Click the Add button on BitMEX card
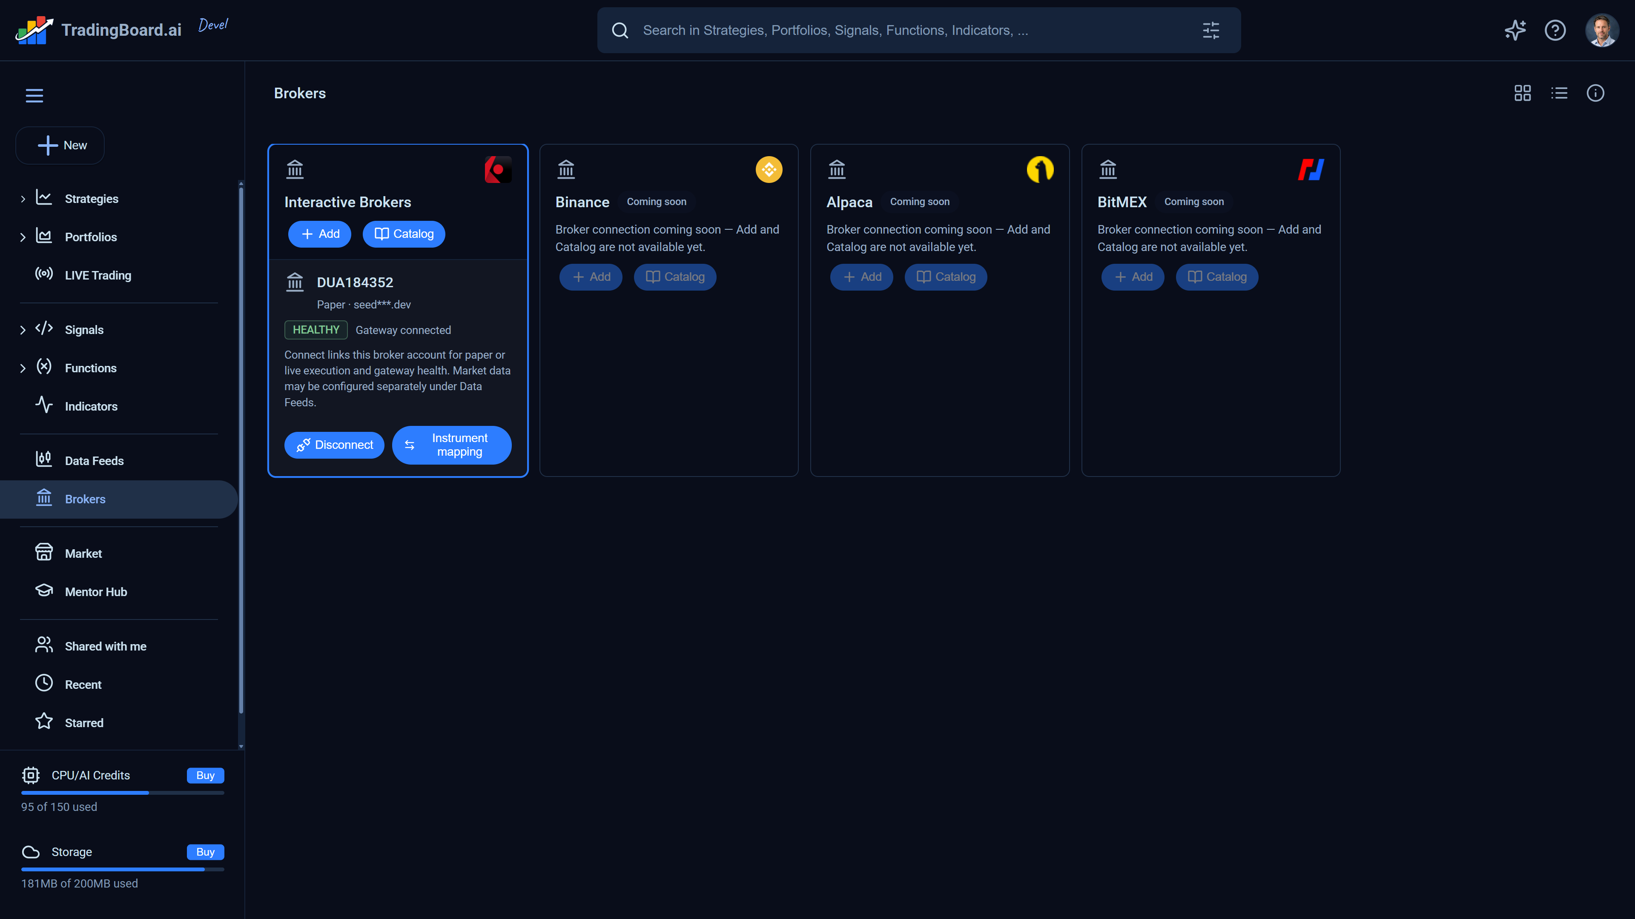The image size is (1635, 919). (x=1132, y=277)
